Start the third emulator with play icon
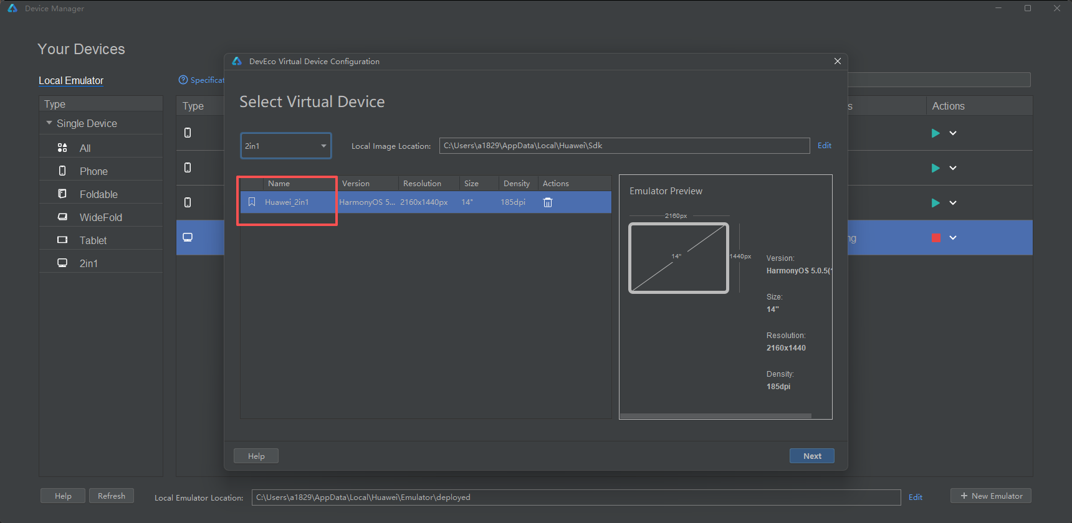Screen dimensions: 1072x523 (x=936, y=203)
